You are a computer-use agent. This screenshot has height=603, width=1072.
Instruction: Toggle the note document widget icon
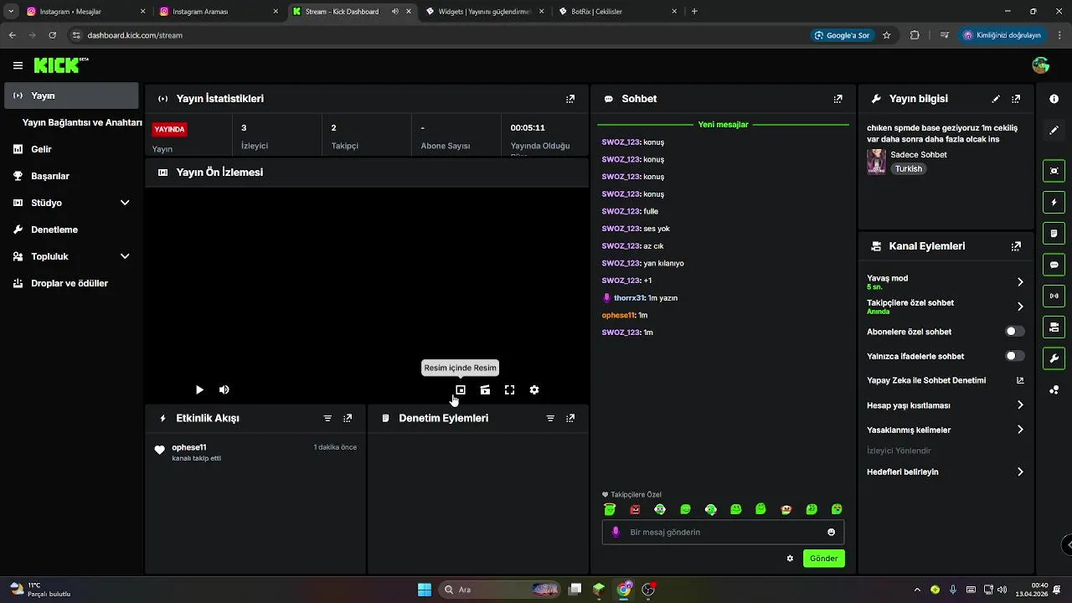click(x=1054, y=233)
